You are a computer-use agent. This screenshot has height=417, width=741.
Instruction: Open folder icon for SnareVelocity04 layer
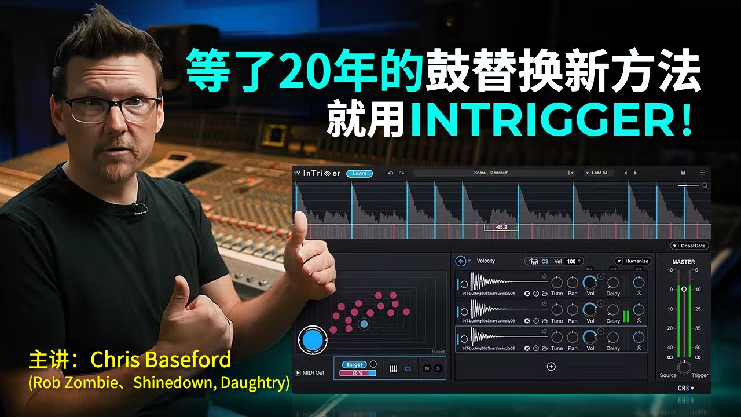pyautogui.click(x=545, y=294)
